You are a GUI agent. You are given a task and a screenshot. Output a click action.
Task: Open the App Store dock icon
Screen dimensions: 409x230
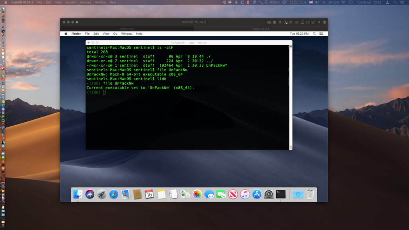pyautogui.click(x=257, y=194)
